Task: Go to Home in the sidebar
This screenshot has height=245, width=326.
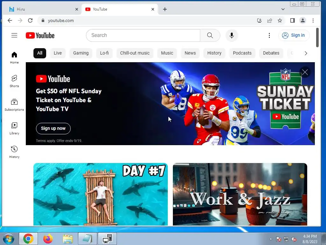Action: (14, 58)
